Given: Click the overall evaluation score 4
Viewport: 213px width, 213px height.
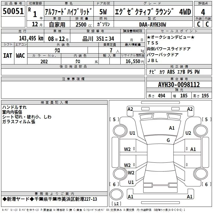Looking at the screenshot, I should 203,12.
